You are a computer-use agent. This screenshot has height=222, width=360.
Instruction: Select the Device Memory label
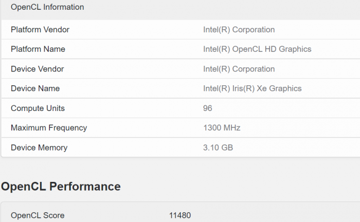pyautogui.click(x=39, y=148)
